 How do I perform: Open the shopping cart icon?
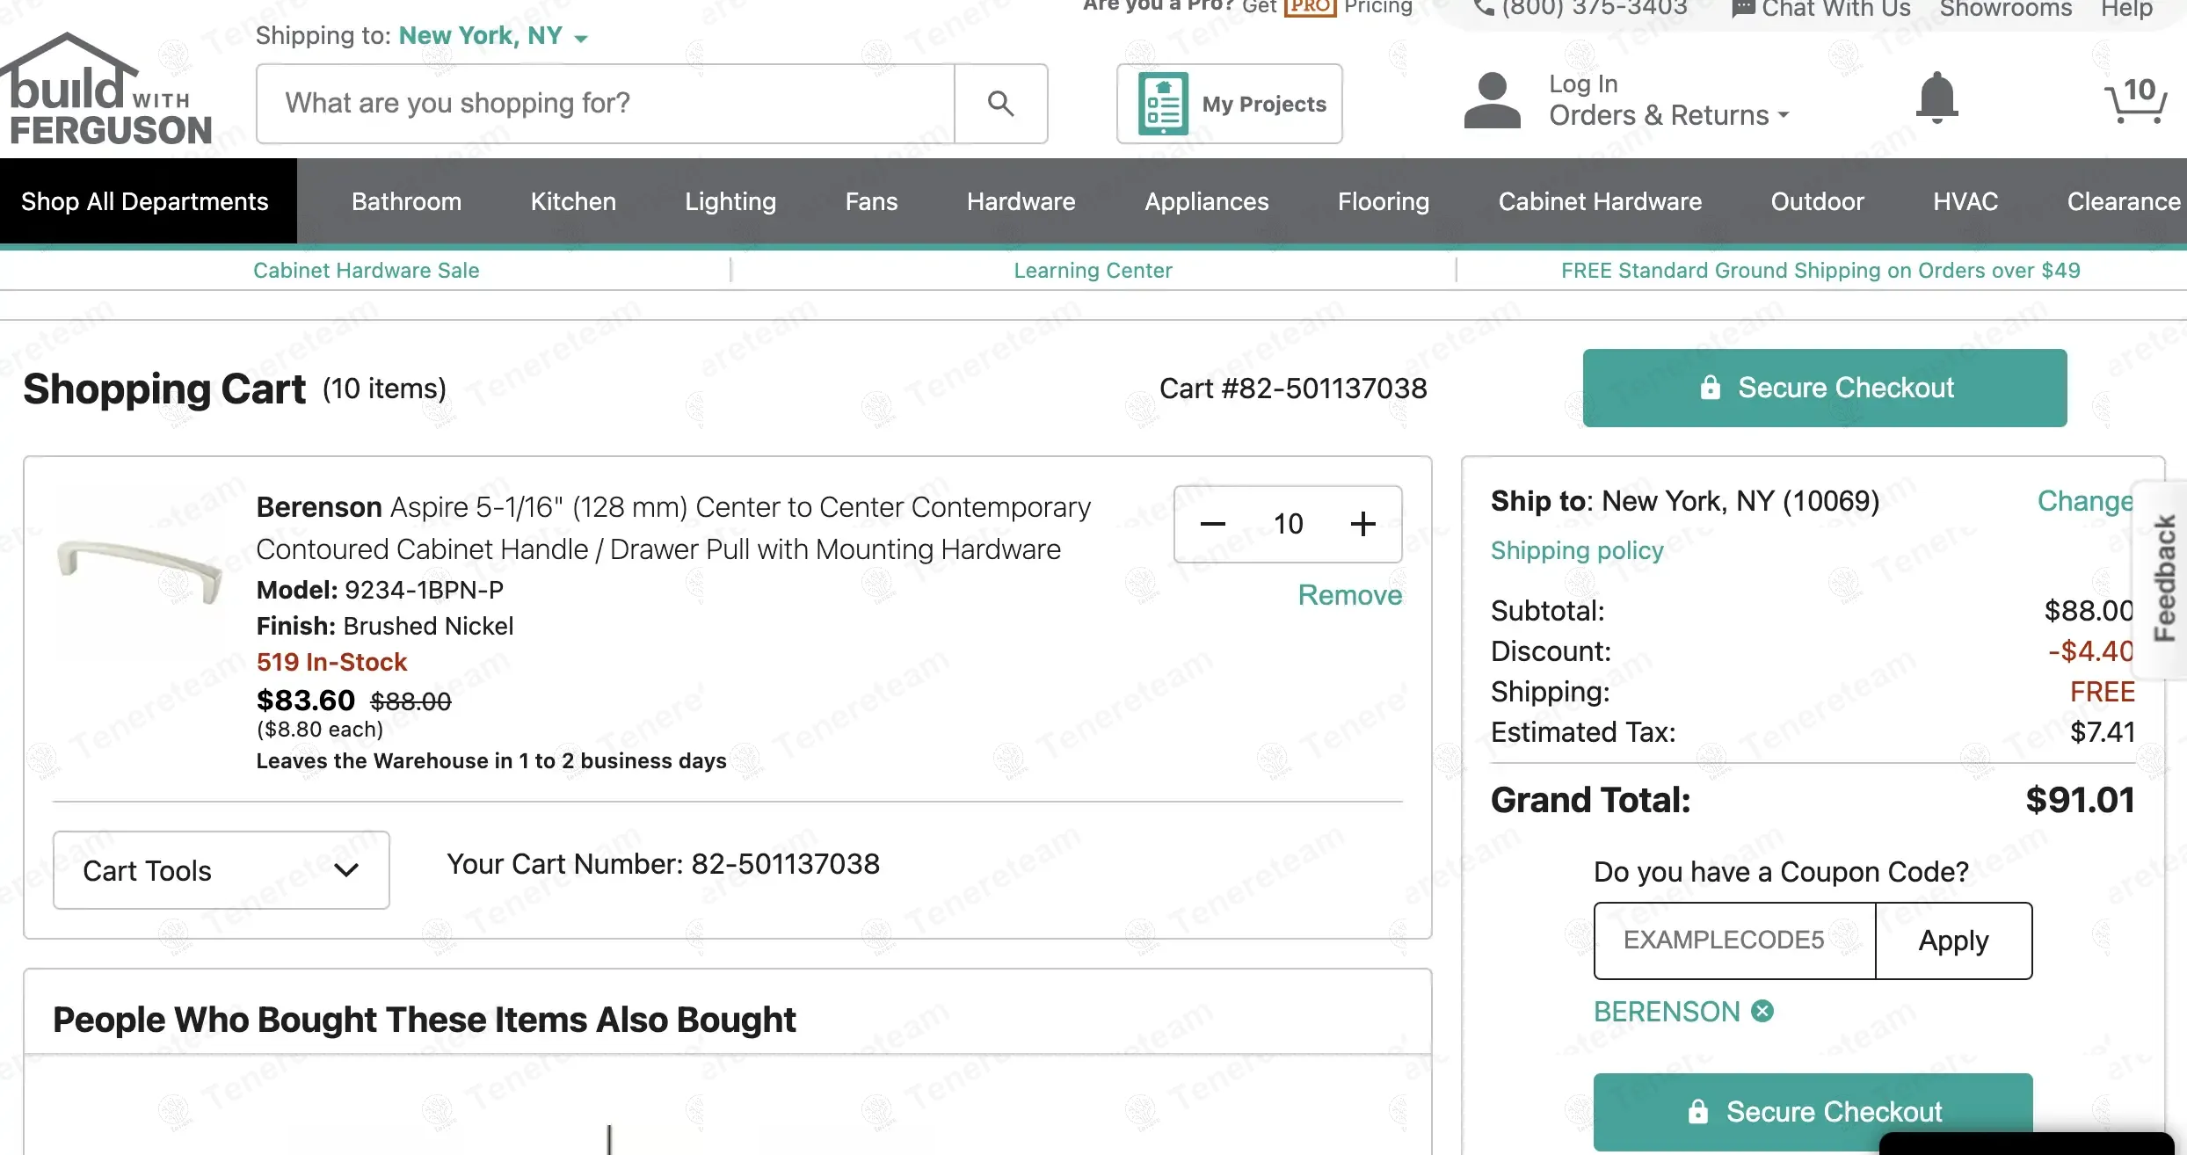pos(2136,99)
